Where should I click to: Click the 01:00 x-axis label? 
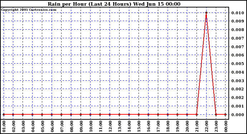(x=4, y=126)
